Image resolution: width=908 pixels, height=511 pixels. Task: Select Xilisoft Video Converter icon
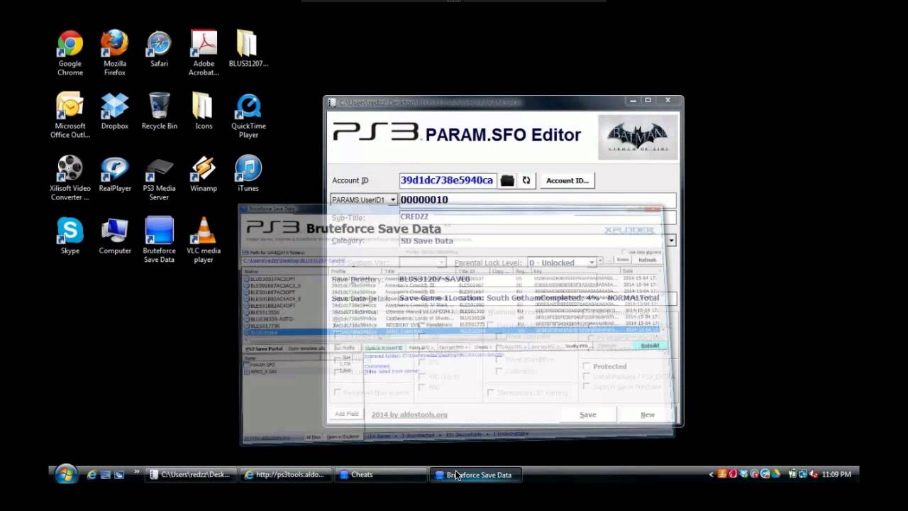coord(70,178)
